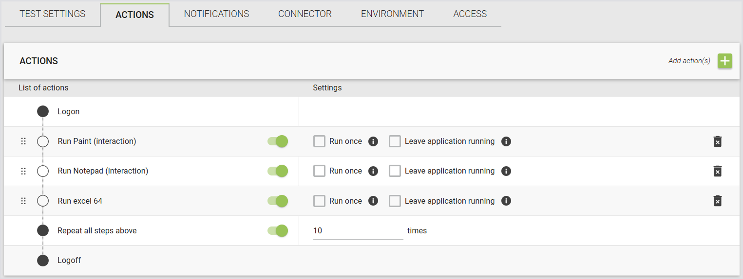Image resolution: width=743 pixels, height=279 pixels.
Task: Turn off the Repeat all steps above switch
Action: [278, 230]
